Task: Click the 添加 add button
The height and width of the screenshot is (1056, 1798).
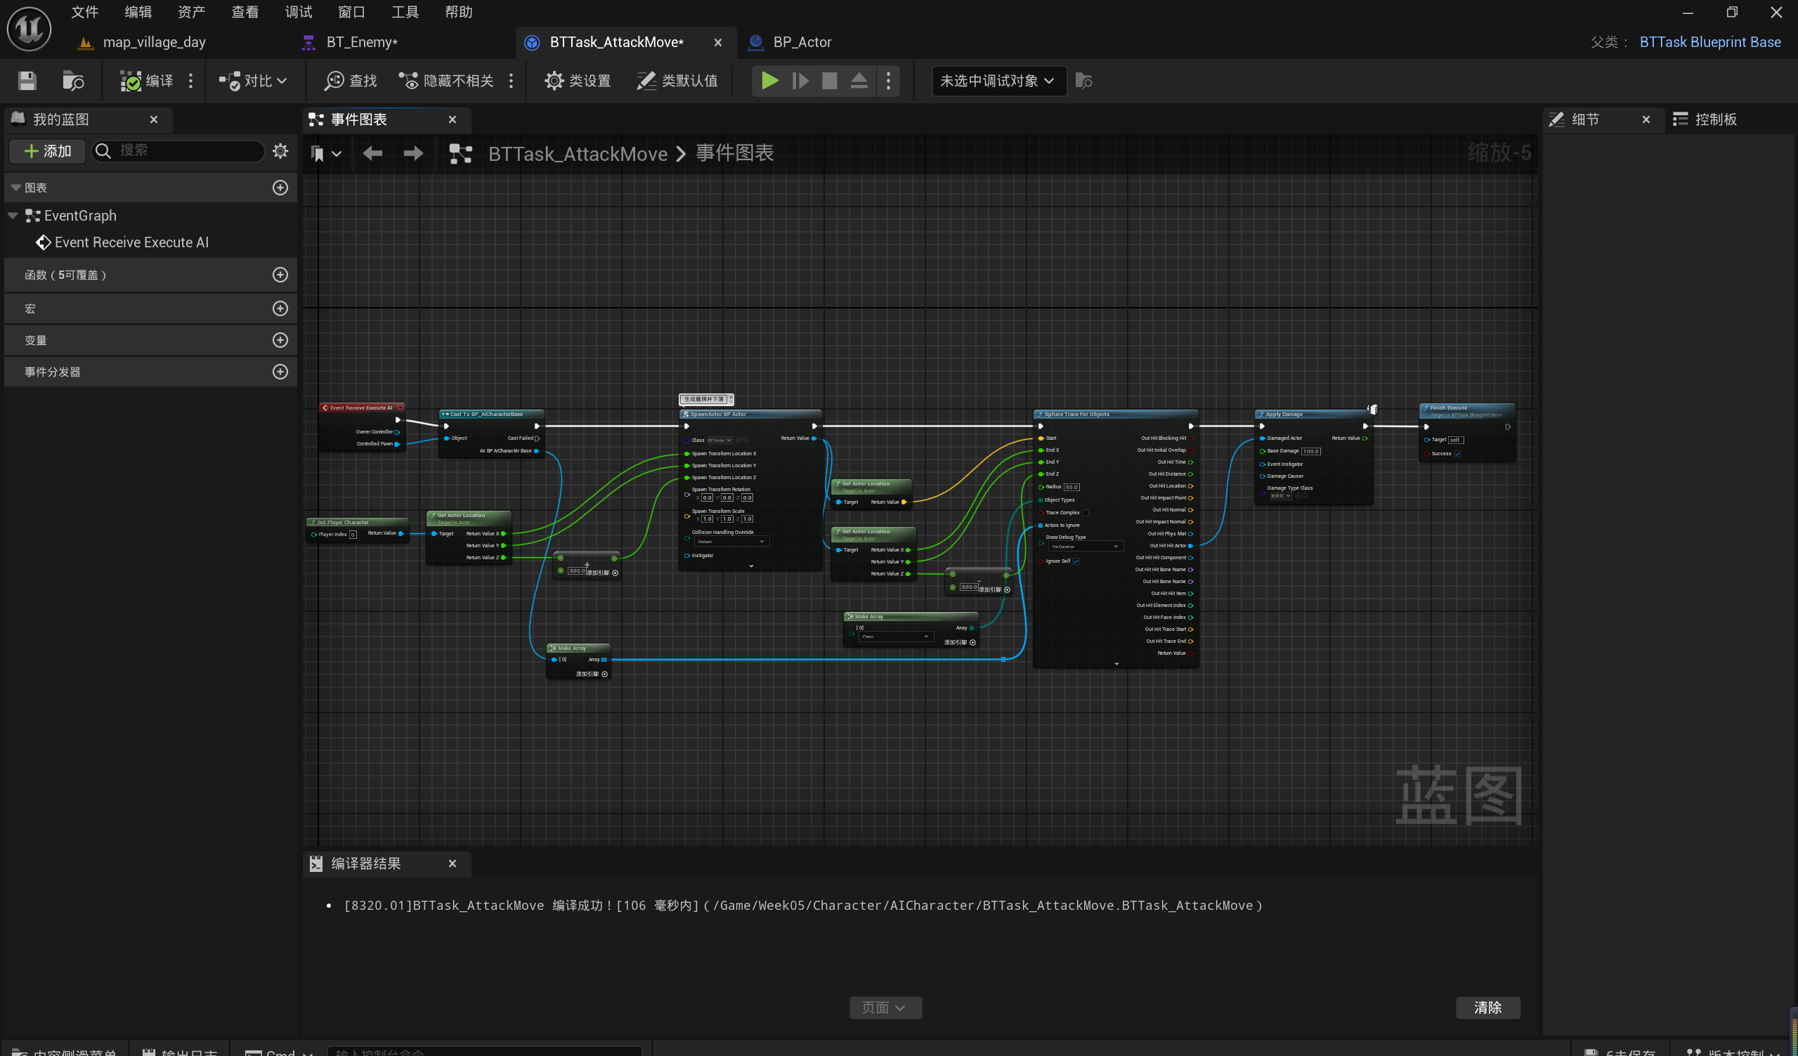Action: (x=47, y=150)
